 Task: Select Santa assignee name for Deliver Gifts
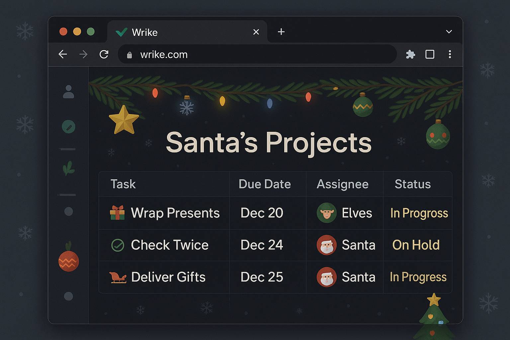coord(359,277)
